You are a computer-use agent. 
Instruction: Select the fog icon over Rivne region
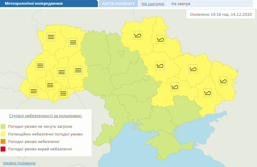click(x=73, y=42)
